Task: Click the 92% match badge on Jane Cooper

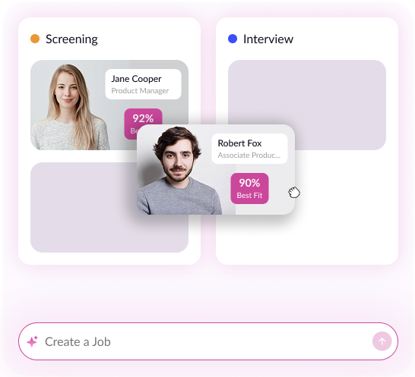Action: [143, 117]
